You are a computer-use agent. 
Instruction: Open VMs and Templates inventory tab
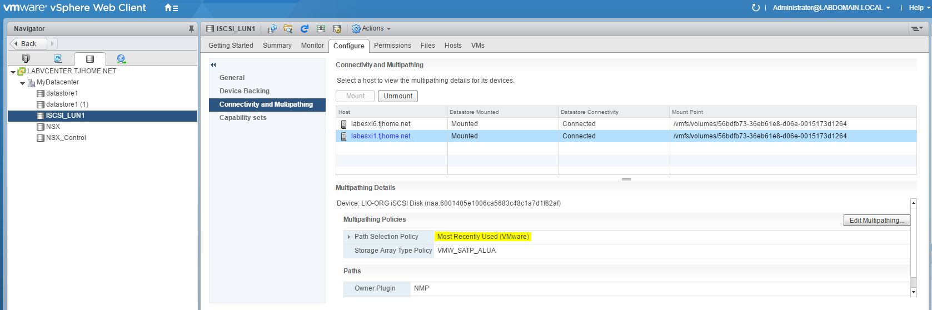[58, 58]
